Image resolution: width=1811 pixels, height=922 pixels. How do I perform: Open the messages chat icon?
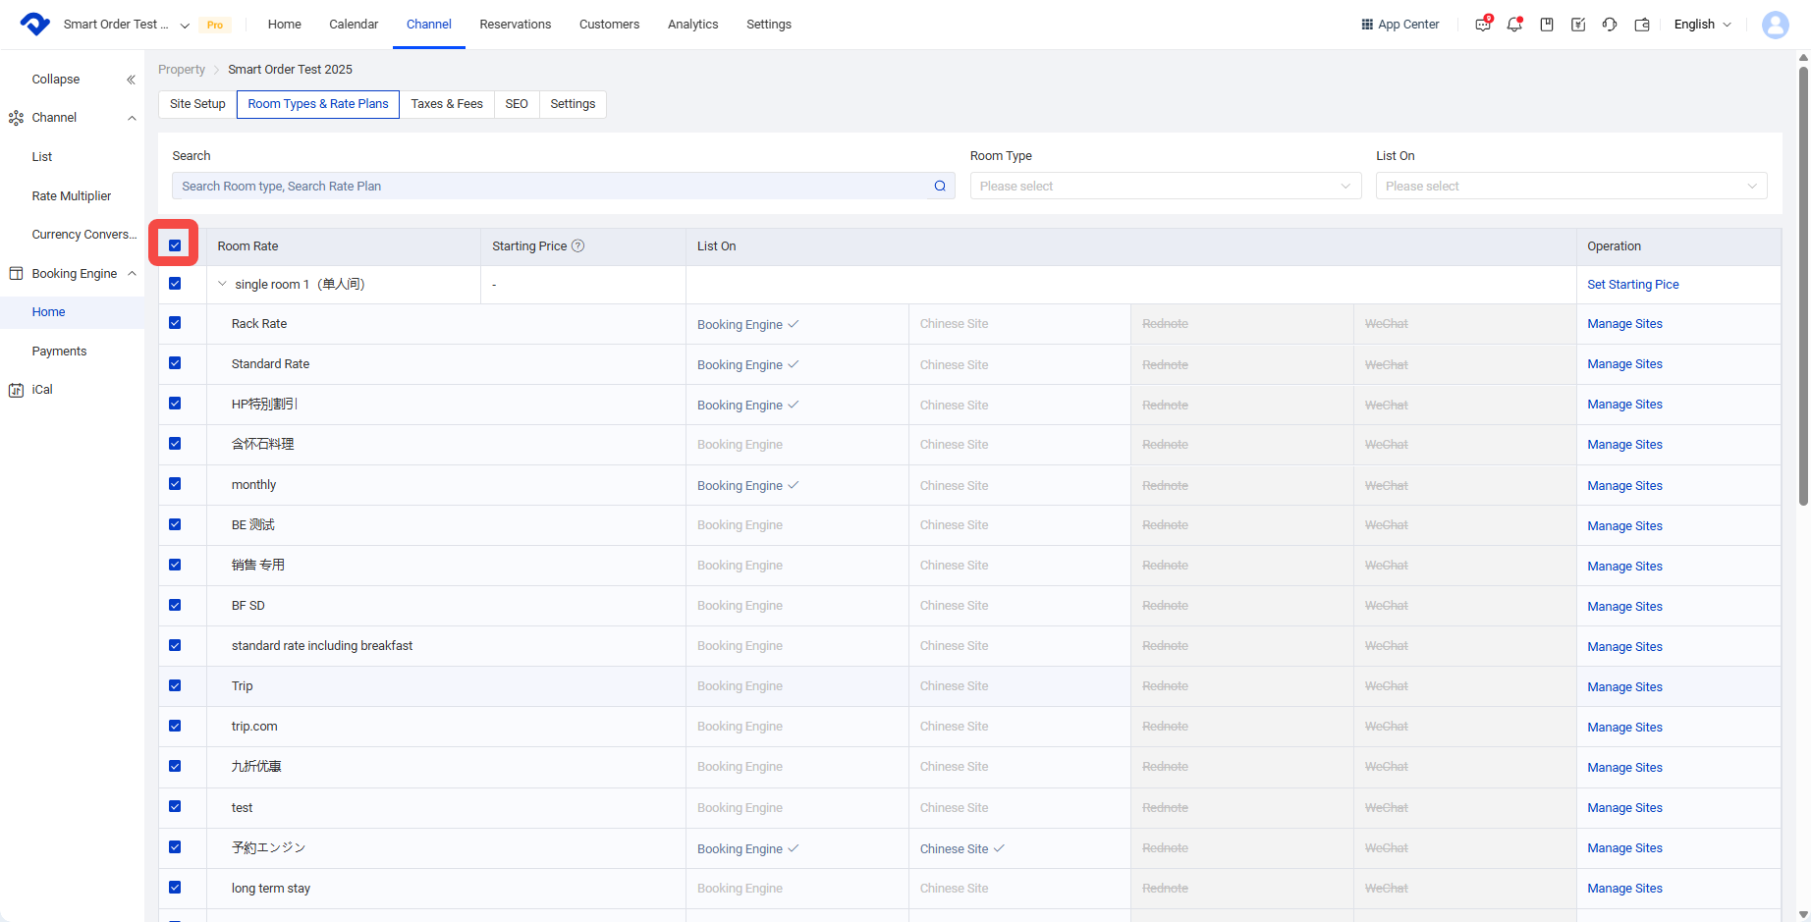click(x=1483, y=25)
